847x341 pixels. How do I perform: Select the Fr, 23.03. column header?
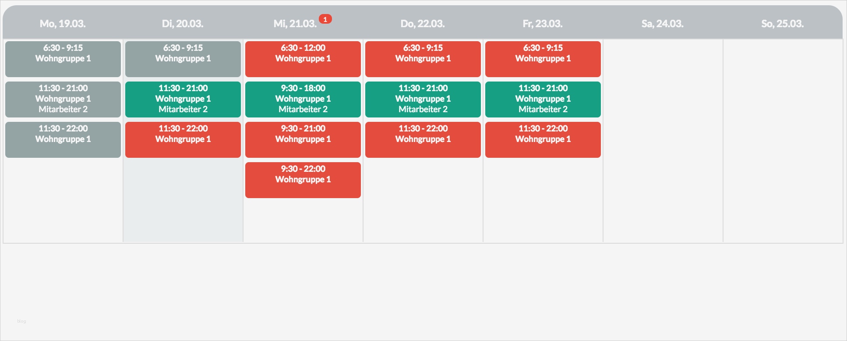coord(543,24)
